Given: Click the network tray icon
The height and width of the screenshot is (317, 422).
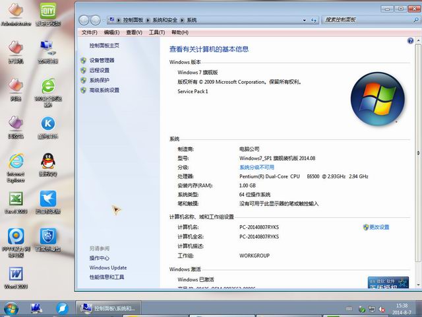Looking at the screenshot, I should coord(372,309).
